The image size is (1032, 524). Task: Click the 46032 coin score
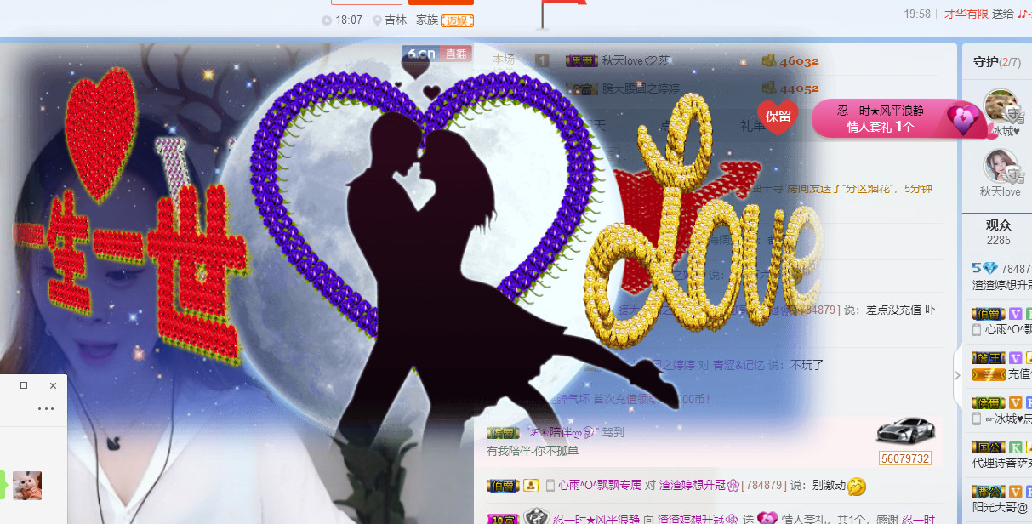point(799,61)
